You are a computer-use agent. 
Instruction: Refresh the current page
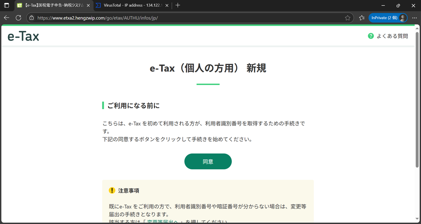[18, 18]
